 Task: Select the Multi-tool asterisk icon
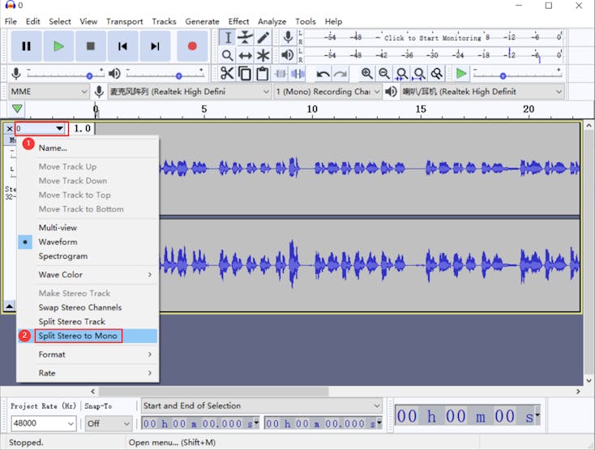point(263,55)
